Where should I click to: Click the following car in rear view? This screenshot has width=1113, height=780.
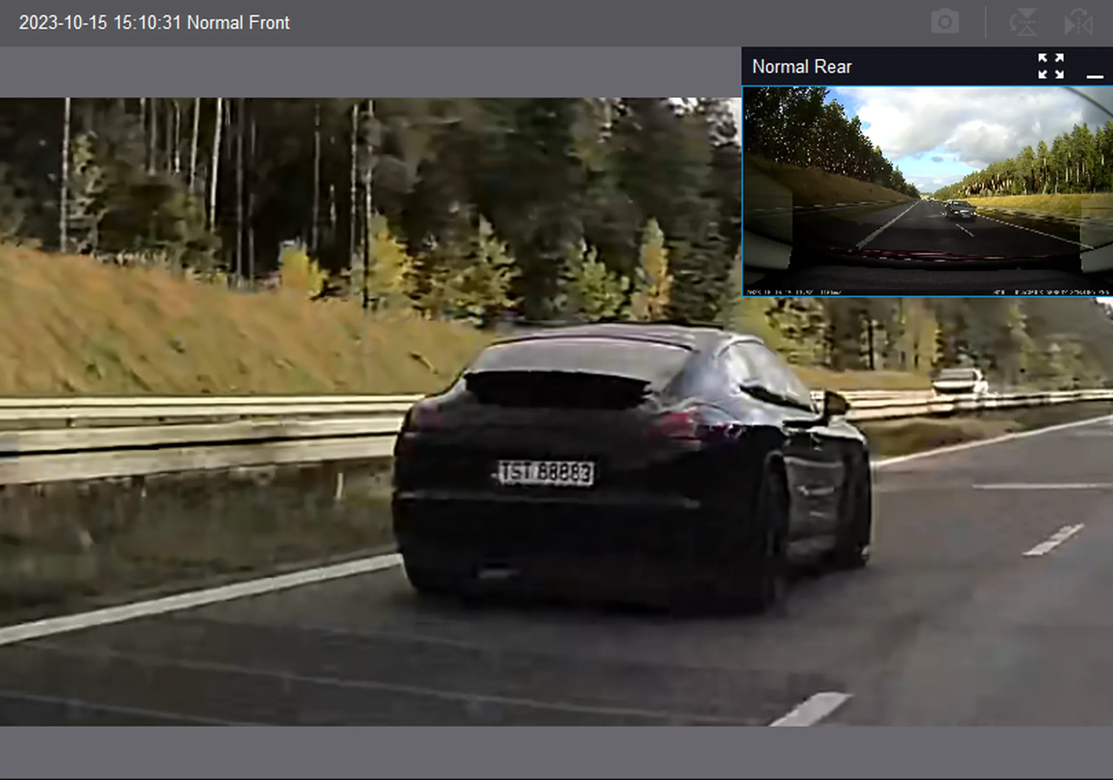(960, 211)
